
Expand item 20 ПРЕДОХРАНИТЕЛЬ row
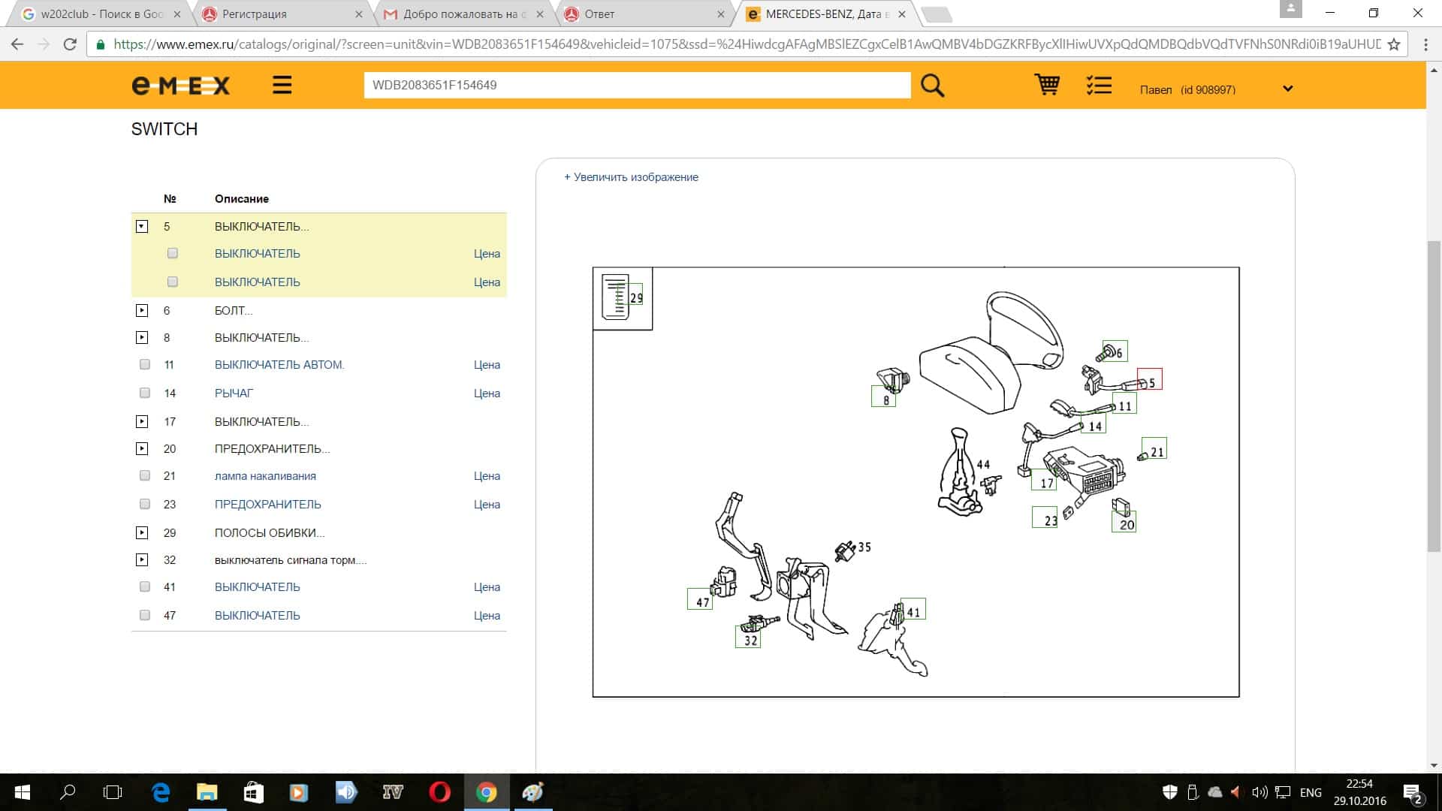142,449
